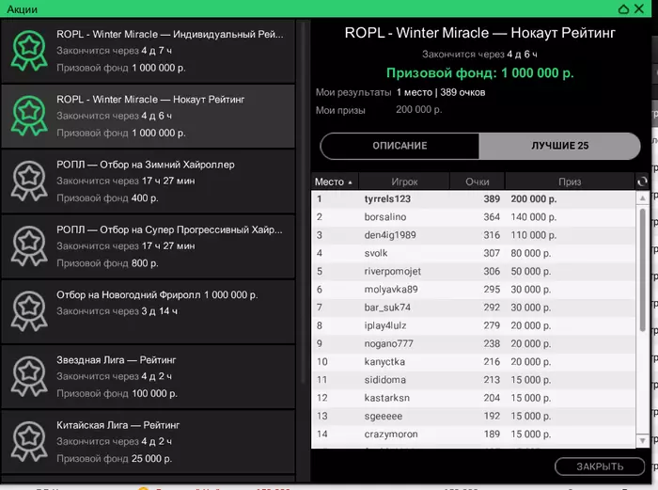
Task: Click Призовой фонд 25 000 р. of Китайская Лига
Action: [114, 459]
